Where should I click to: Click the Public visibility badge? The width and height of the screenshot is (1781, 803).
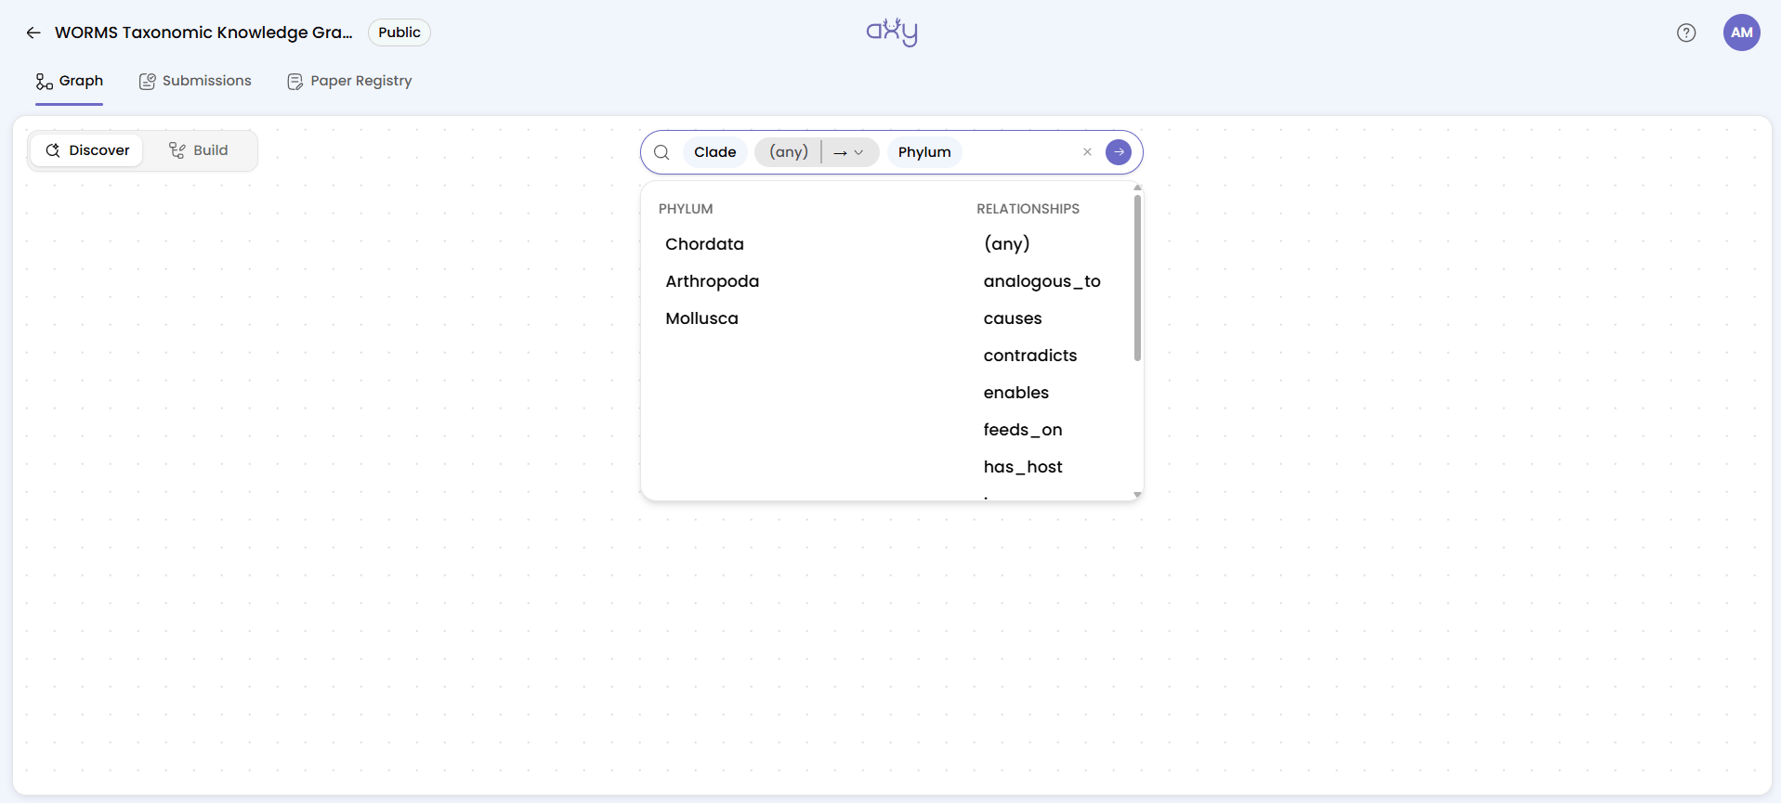point(399,32)
